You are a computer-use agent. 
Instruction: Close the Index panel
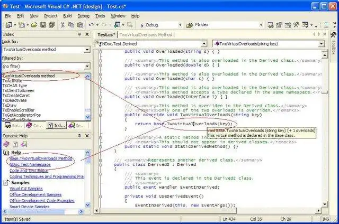[87, 34]
